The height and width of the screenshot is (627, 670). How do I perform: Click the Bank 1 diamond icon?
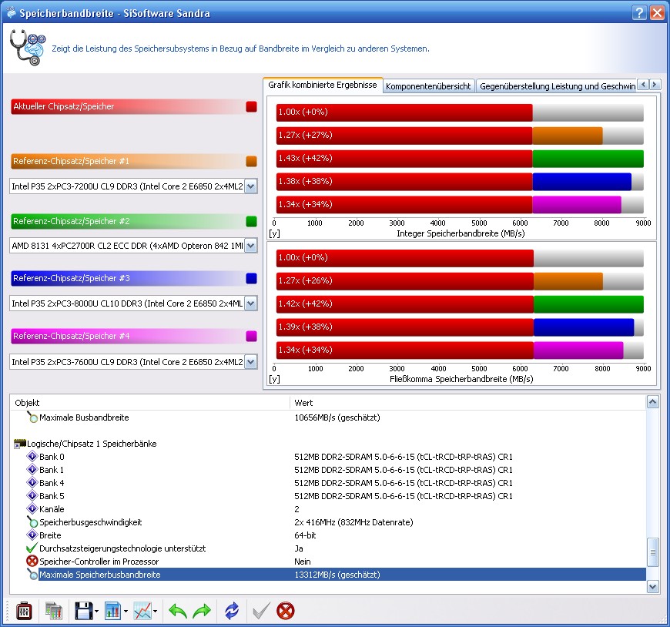tap(32, 469)
